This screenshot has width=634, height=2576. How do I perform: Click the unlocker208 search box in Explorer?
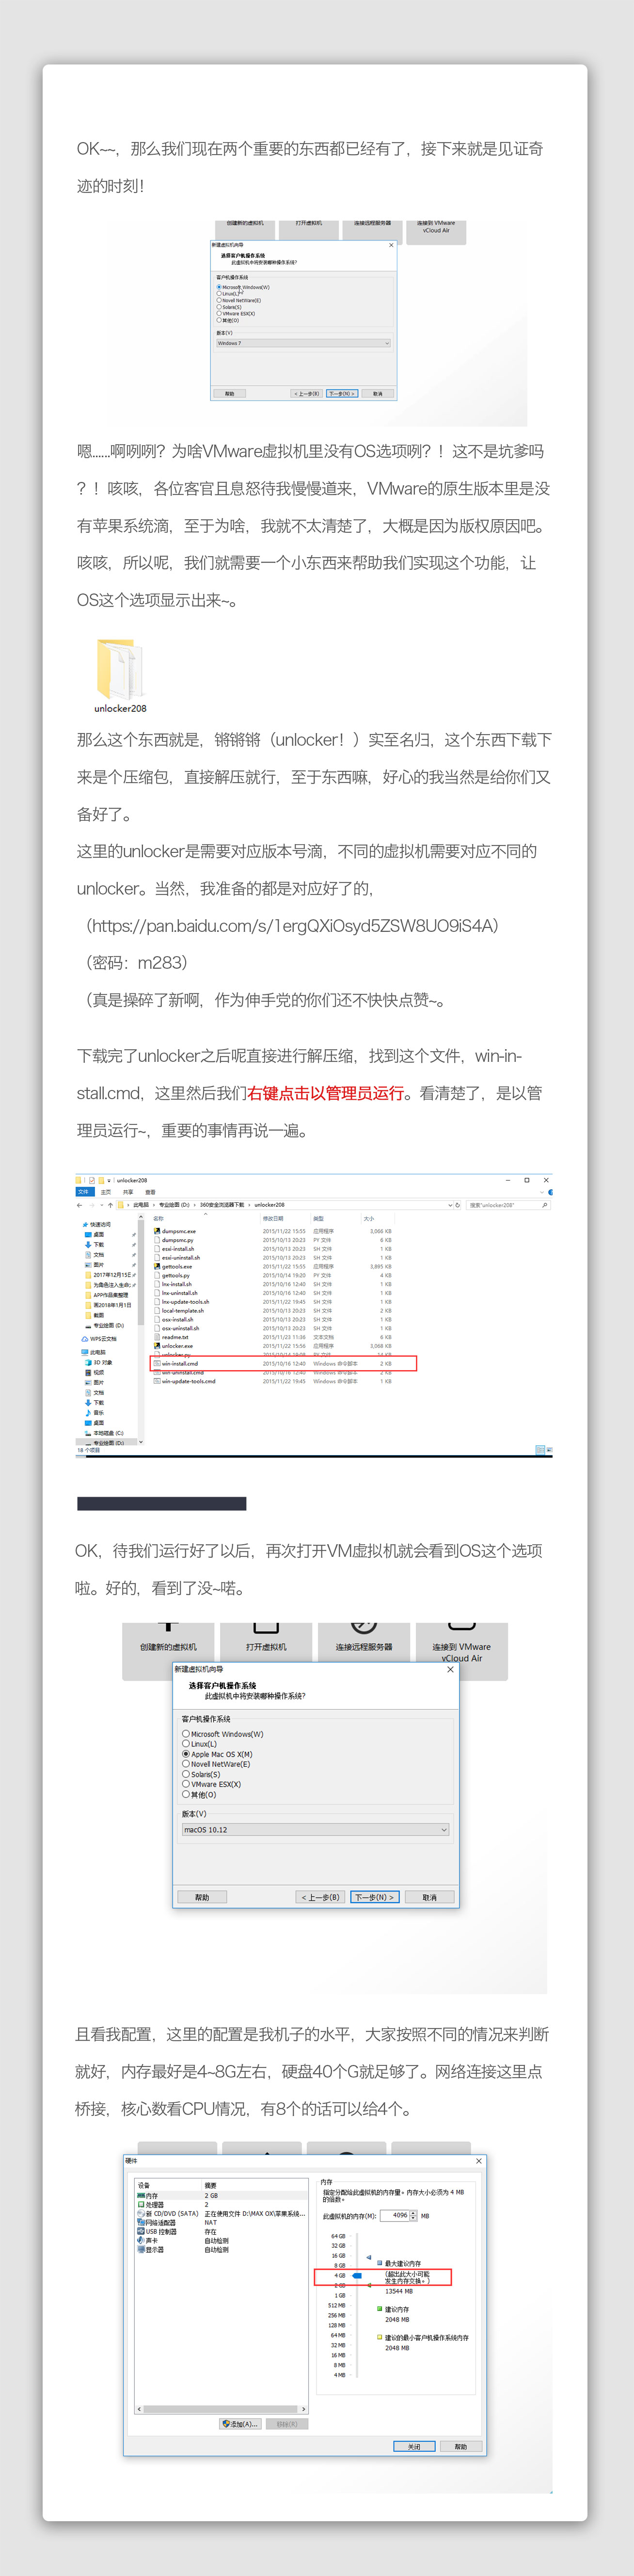coord(508,1205)
